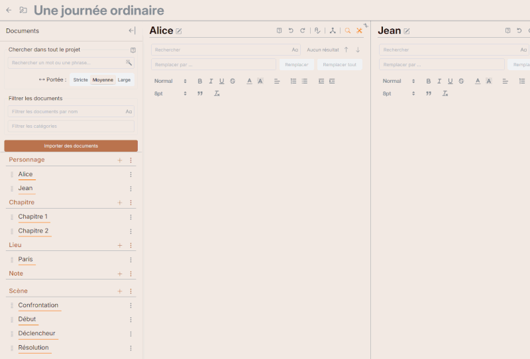
Task: Click the undo icon in Alice editor
Action: pos(291,30)
